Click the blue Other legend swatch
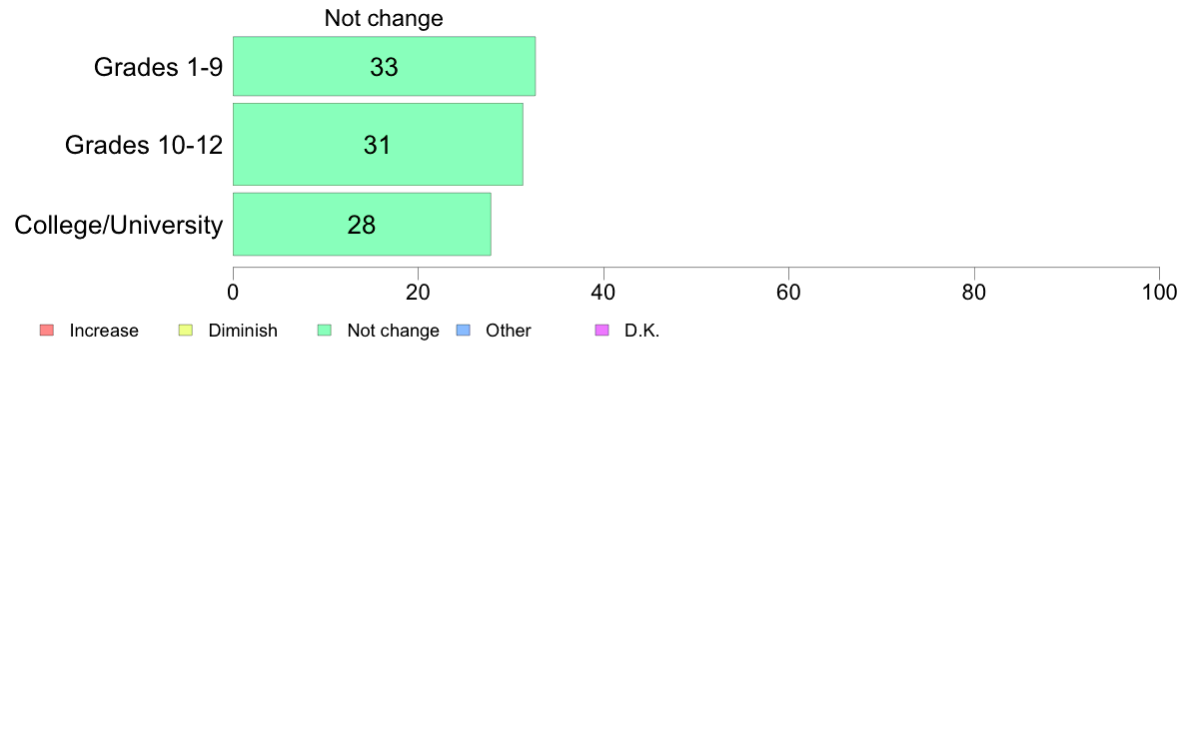This screenshot has height=735, width=1187. 464,330
